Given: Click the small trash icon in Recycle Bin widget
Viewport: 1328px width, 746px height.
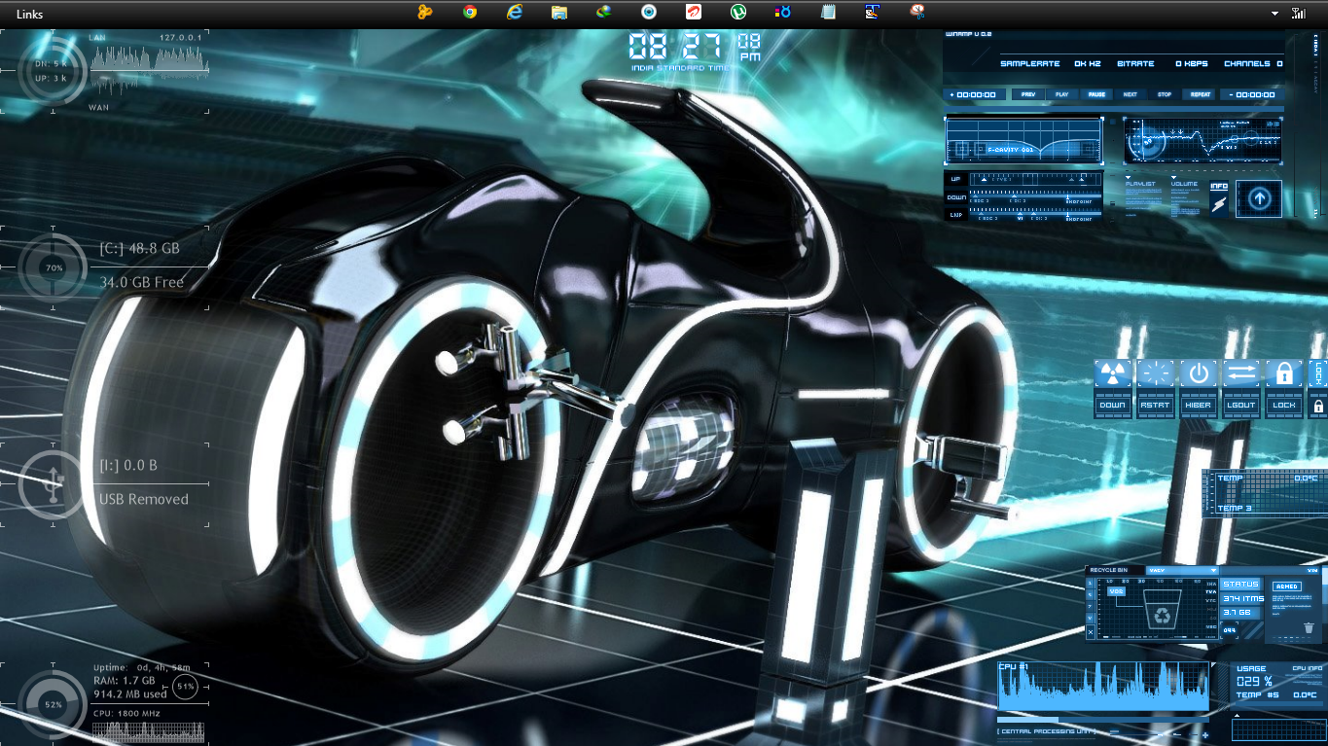Looking at the screenshot, I should click(1310, 628).
